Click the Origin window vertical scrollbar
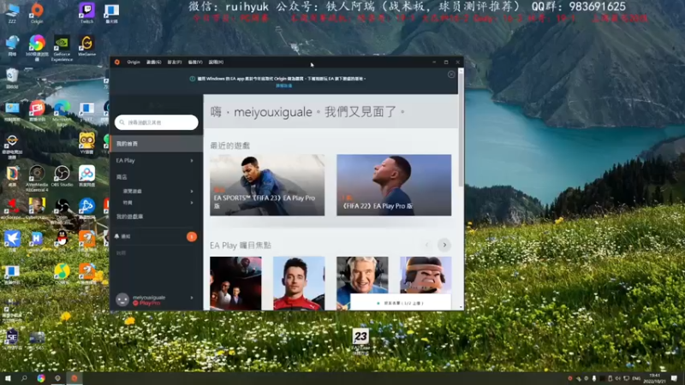Screen dimensions: 685x385 tap(461, 131)
